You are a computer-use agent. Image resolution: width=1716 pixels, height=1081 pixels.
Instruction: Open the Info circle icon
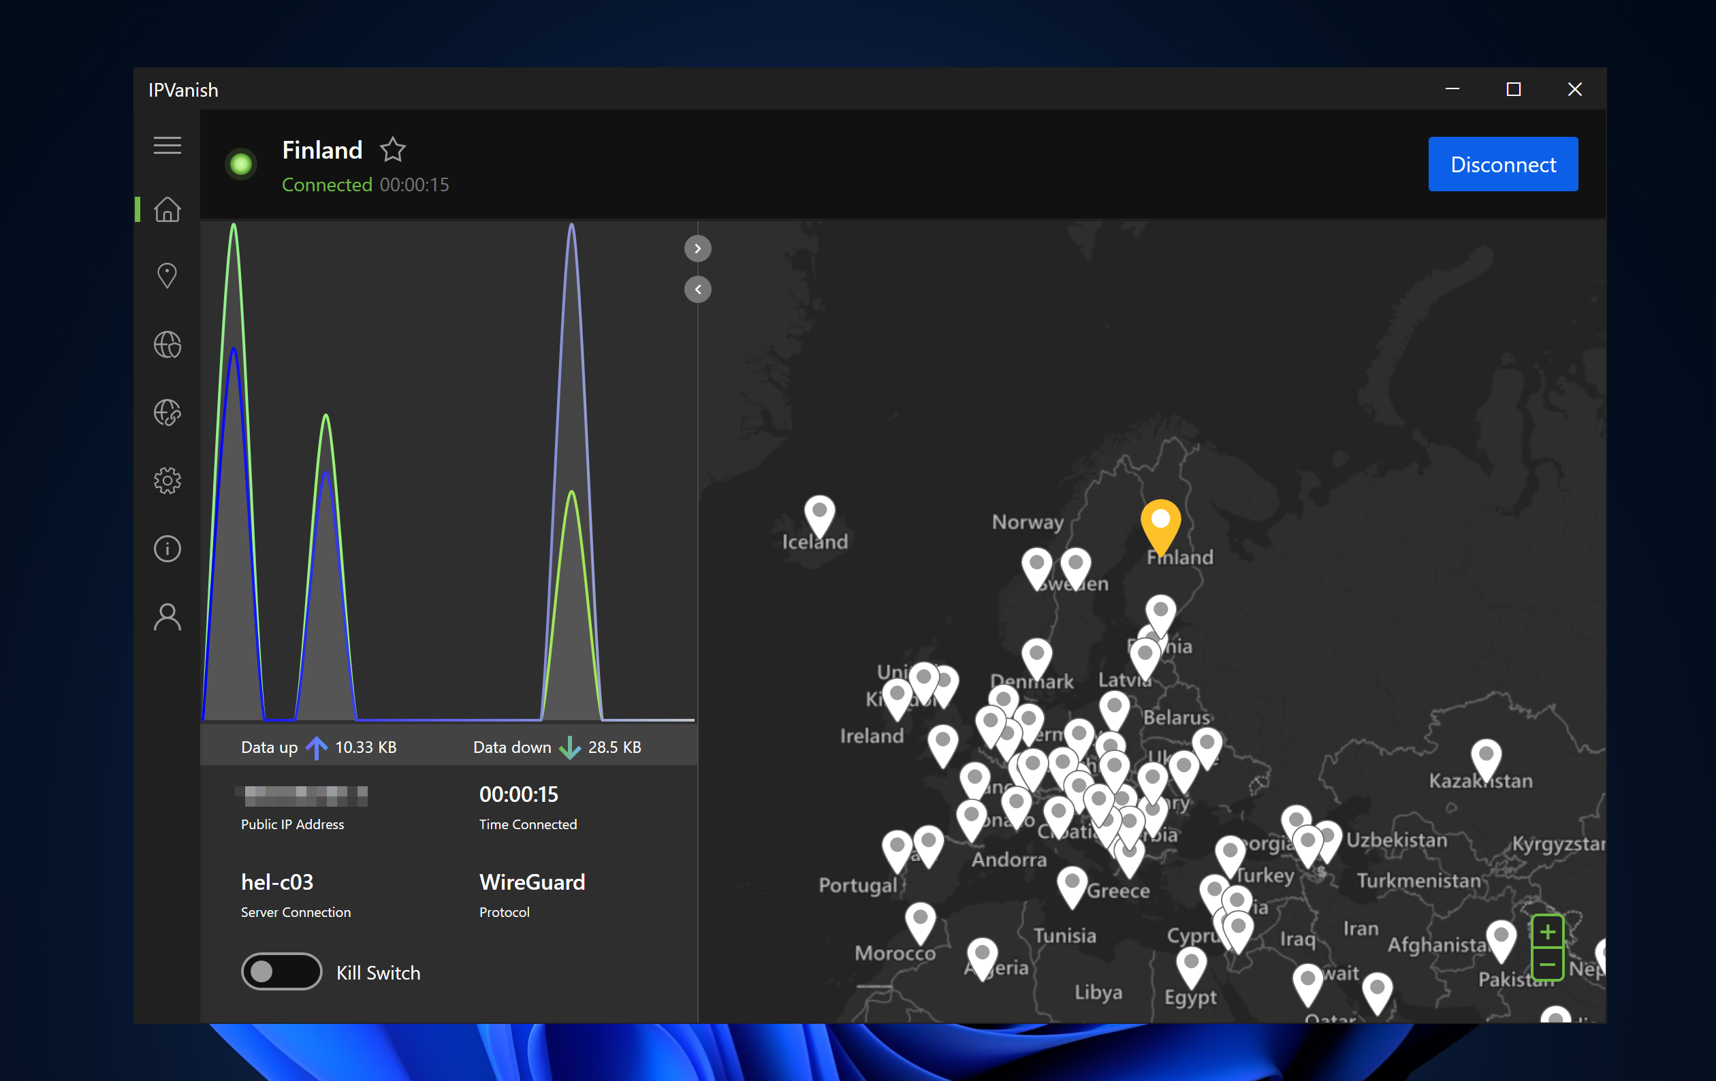click(x=168, y=549)
